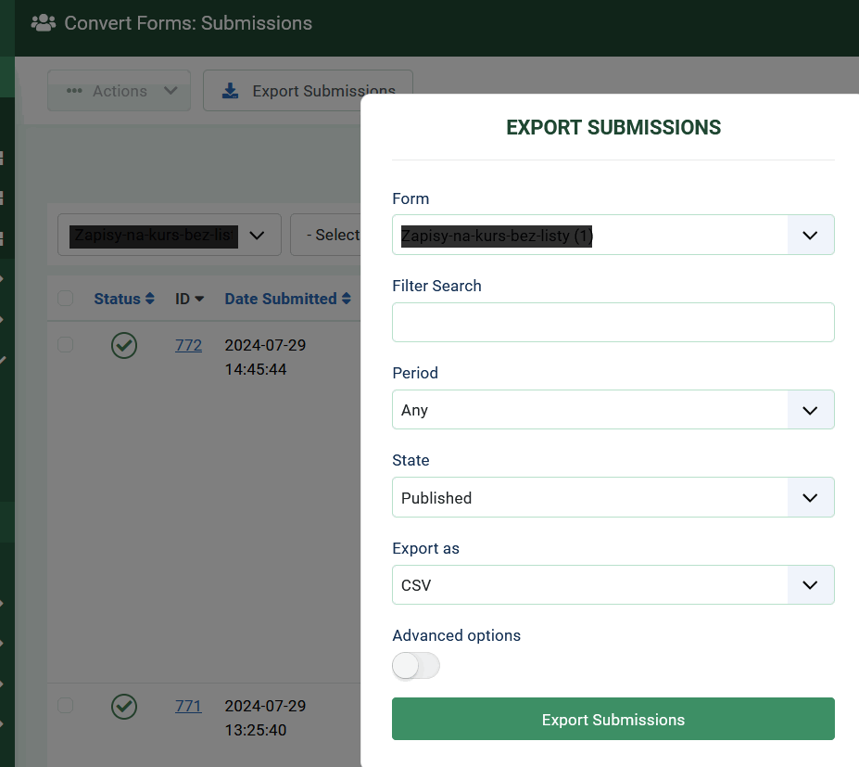
Task: Change the Export as format from CSV
Action: tap(613, 585)
